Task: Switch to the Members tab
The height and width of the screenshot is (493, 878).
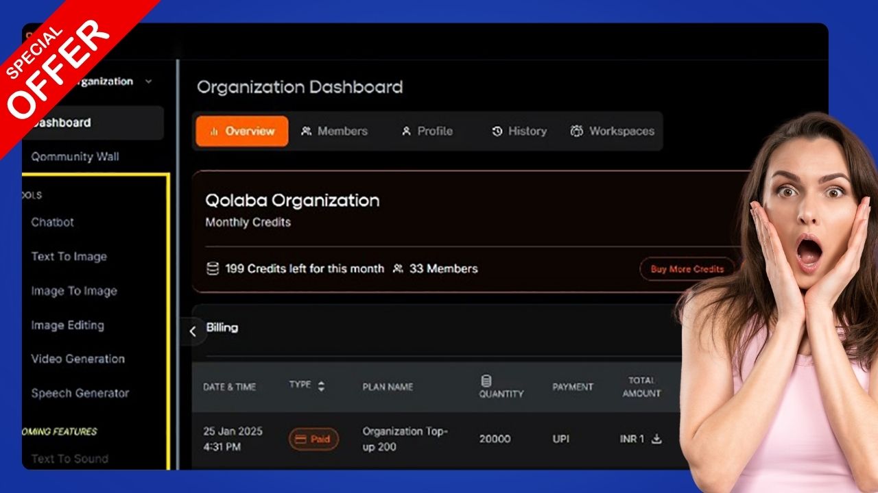Action: click(334, 131)
